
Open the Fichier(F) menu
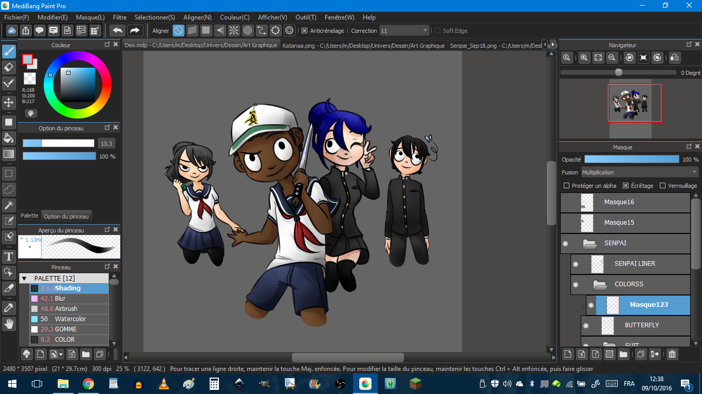coord(16,17)
